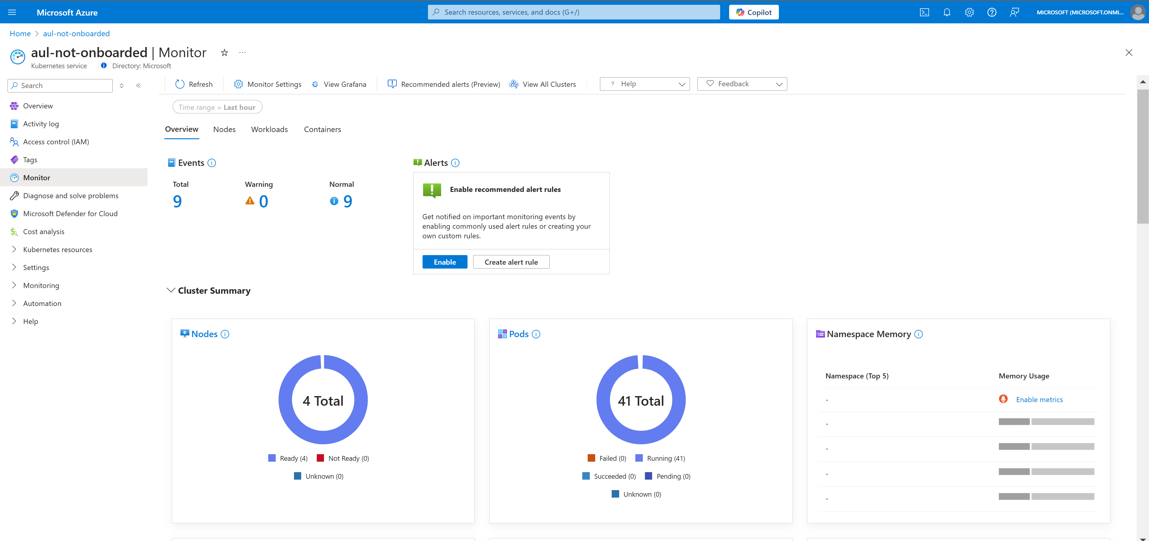Favorite the page using the star icon
1149x541 pixels.
224,53
